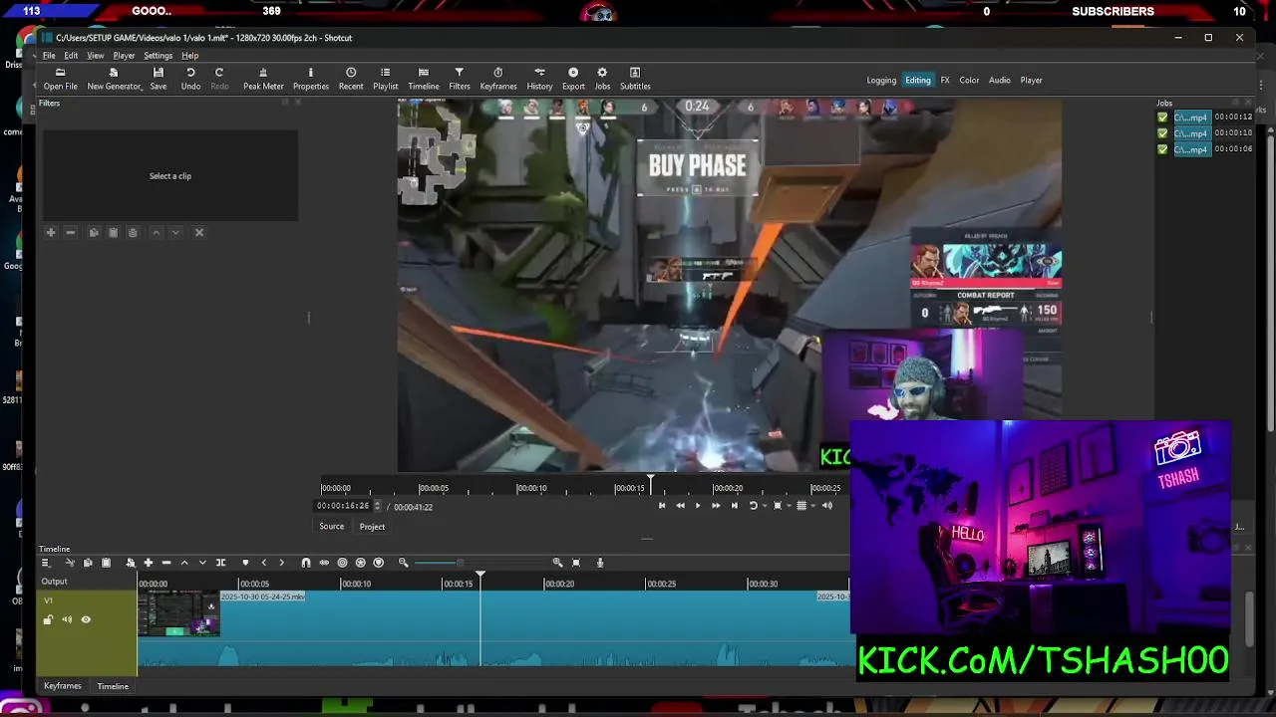Click the timeline Copy icon
This screenshot has height=717, width=1276.
[x=88, y=563]
